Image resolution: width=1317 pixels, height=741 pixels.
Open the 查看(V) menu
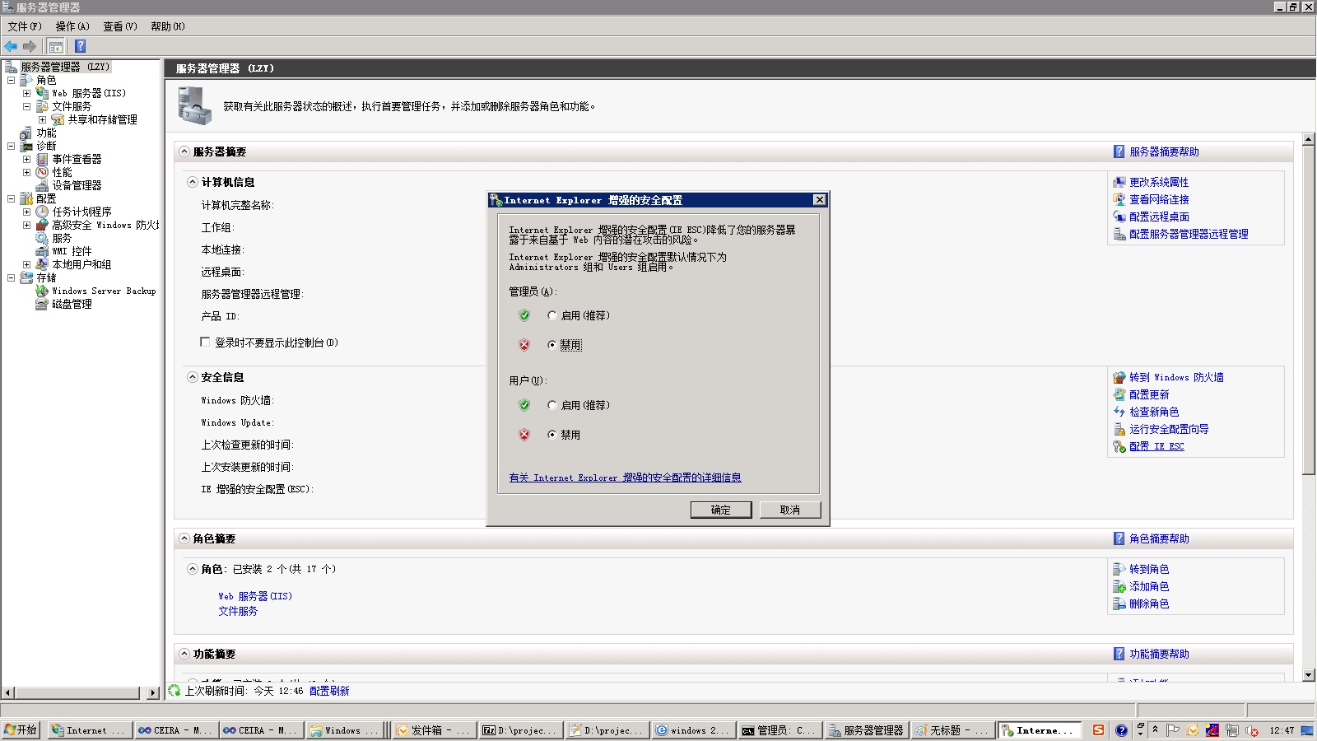coord(119,26)
